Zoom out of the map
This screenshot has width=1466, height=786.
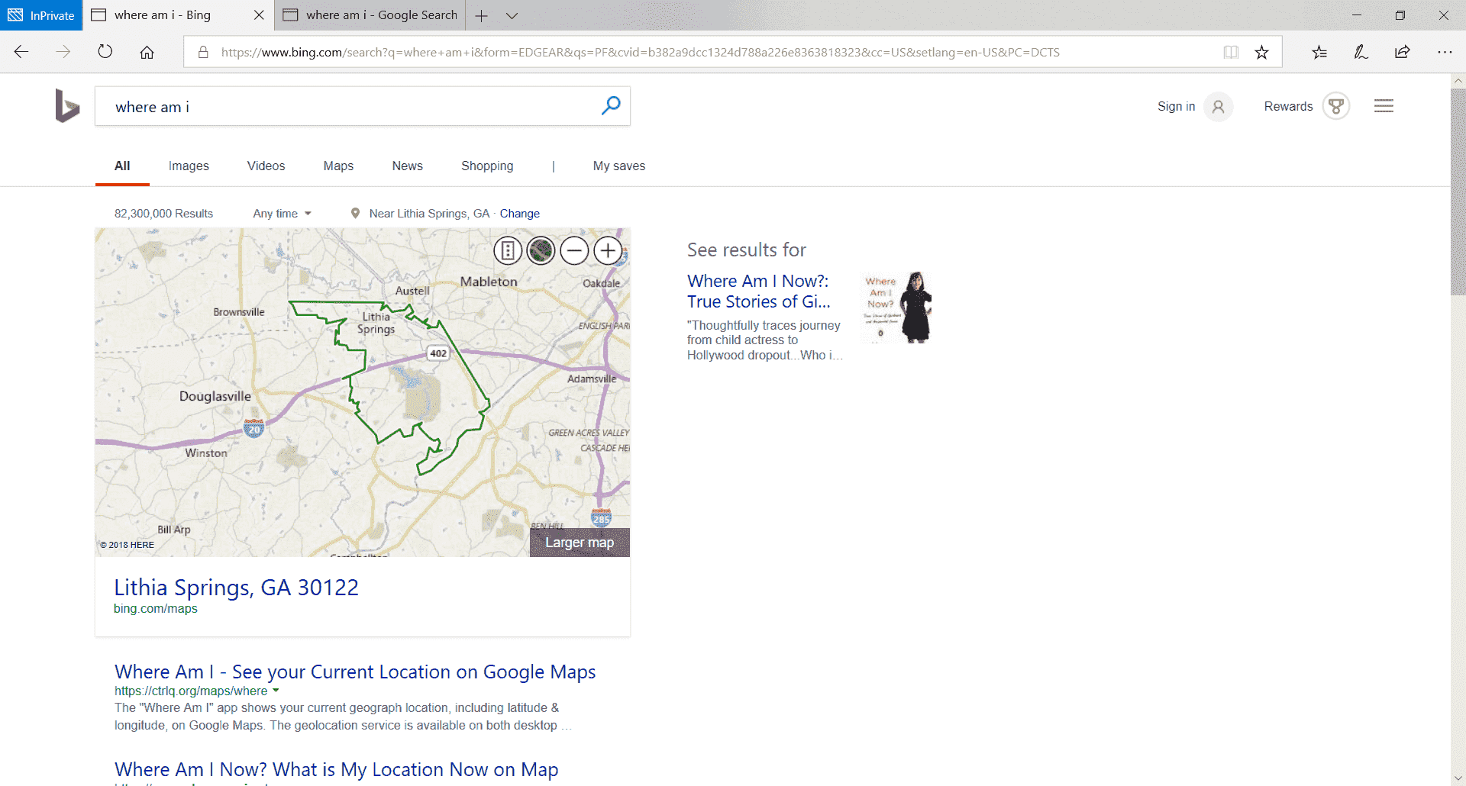point(574,250)
